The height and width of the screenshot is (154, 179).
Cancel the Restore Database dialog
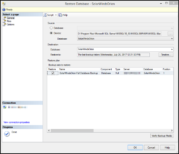pyautogui.click(x=151, y=148)
